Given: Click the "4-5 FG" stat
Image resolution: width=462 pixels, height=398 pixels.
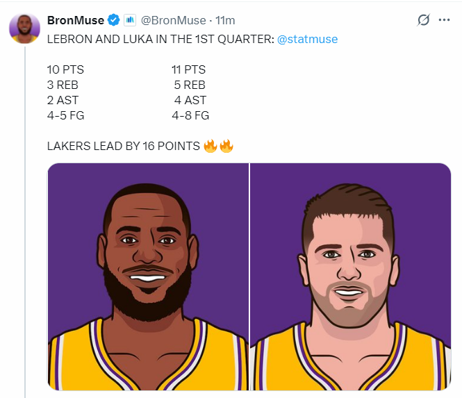Looking at the screenshot, I should coord(65,115).
